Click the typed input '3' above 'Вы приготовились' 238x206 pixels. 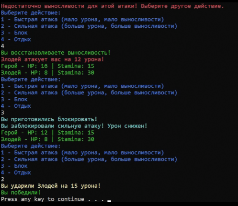(x=2, y=113)
